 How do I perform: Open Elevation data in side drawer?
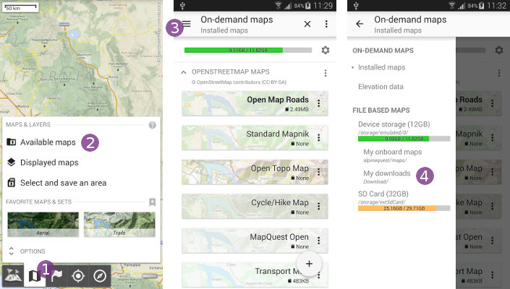coord(381,86)
